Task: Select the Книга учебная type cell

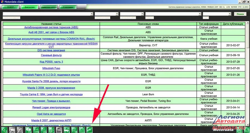Action: click(x=209, y=39)
